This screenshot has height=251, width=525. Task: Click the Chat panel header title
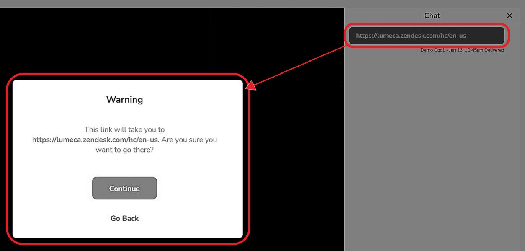[432, 16]
